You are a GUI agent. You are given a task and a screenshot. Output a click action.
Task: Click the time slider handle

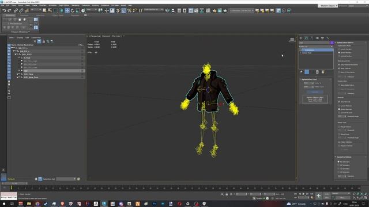point(14,183)
